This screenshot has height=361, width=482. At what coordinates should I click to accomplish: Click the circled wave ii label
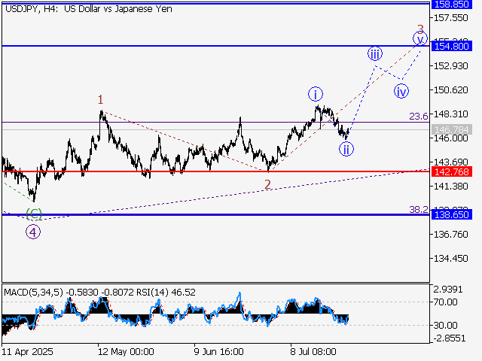click(x=345, y=148)
